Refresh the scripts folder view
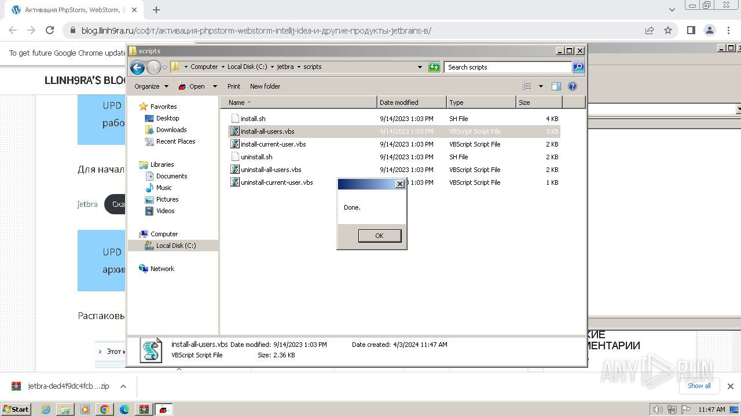 (x=434, y=67)
